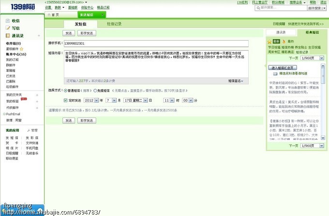Screen dimensions: 329x216
Task: Click the plus icon beside 通讯录
Action: (39, 36)
